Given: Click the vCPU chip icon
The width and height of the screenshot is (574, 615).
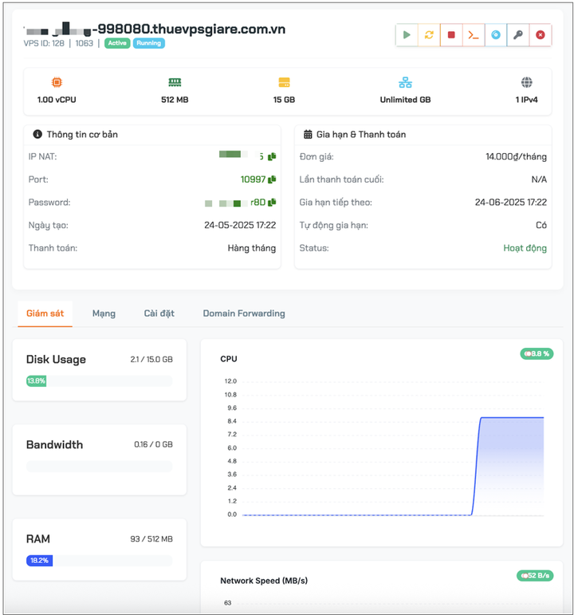Looking at the screenshot, I should point(57,82).
